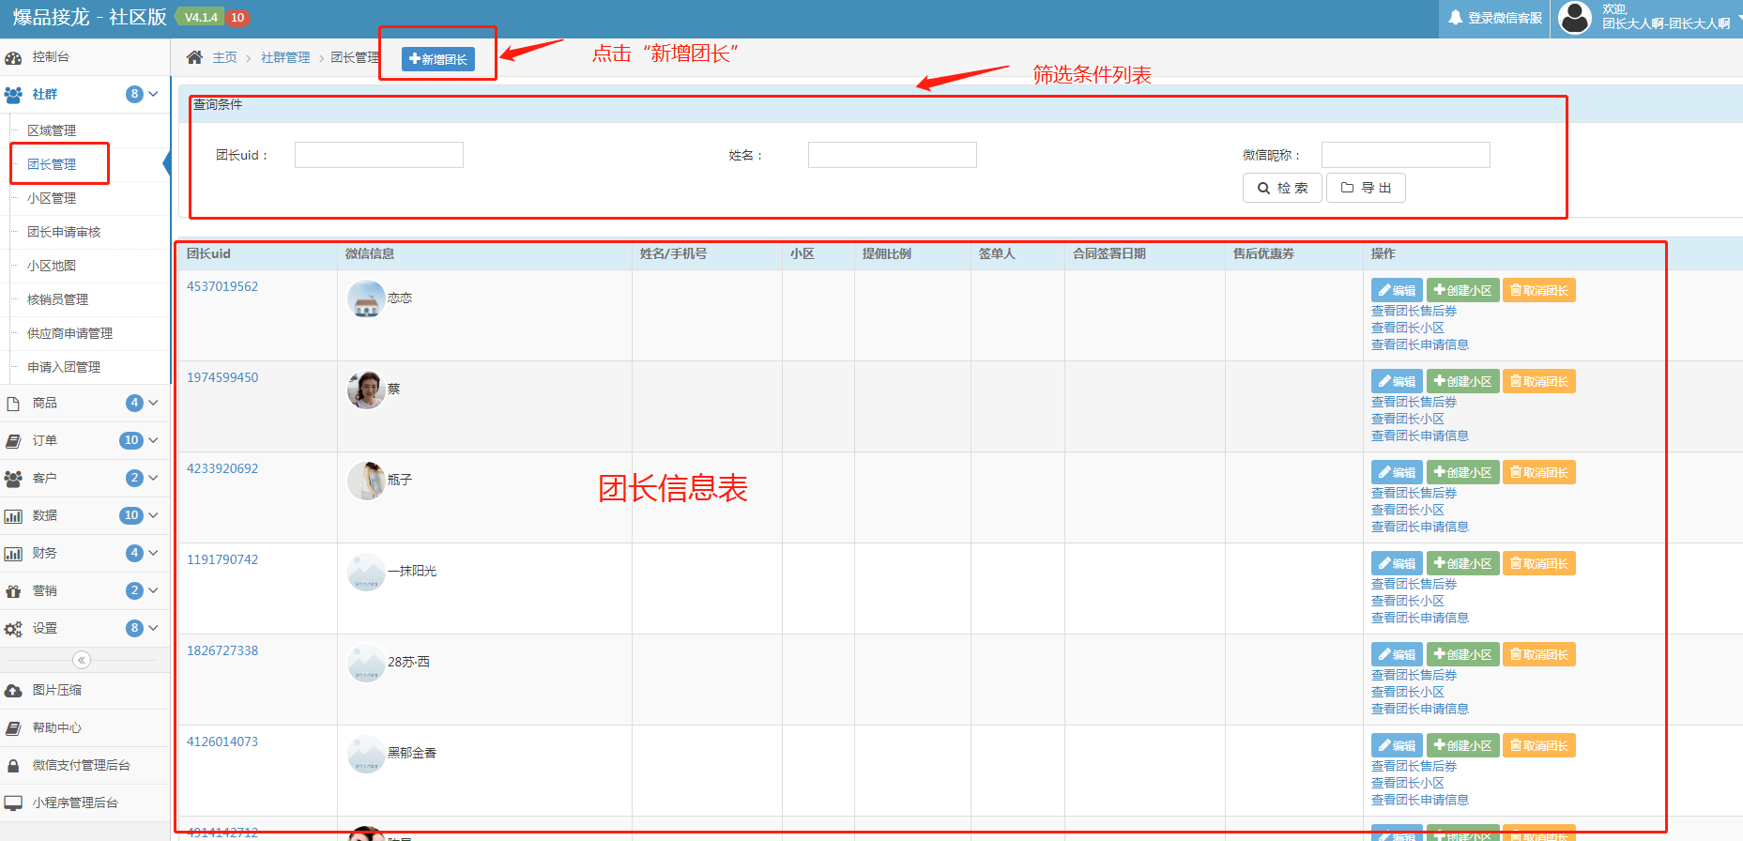Open 查看团长小区 for leader 1974599450
This screenshot has width=1743, height=841.
(x=1408, y=420)
